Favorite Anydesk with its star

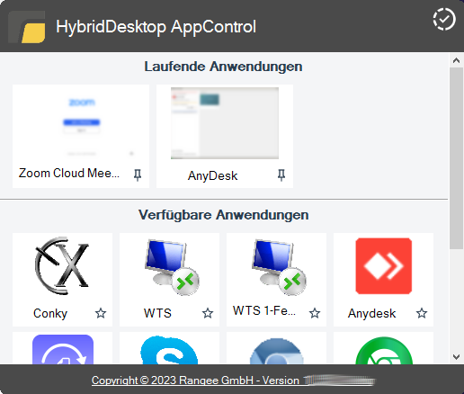(x=422, y=313)
